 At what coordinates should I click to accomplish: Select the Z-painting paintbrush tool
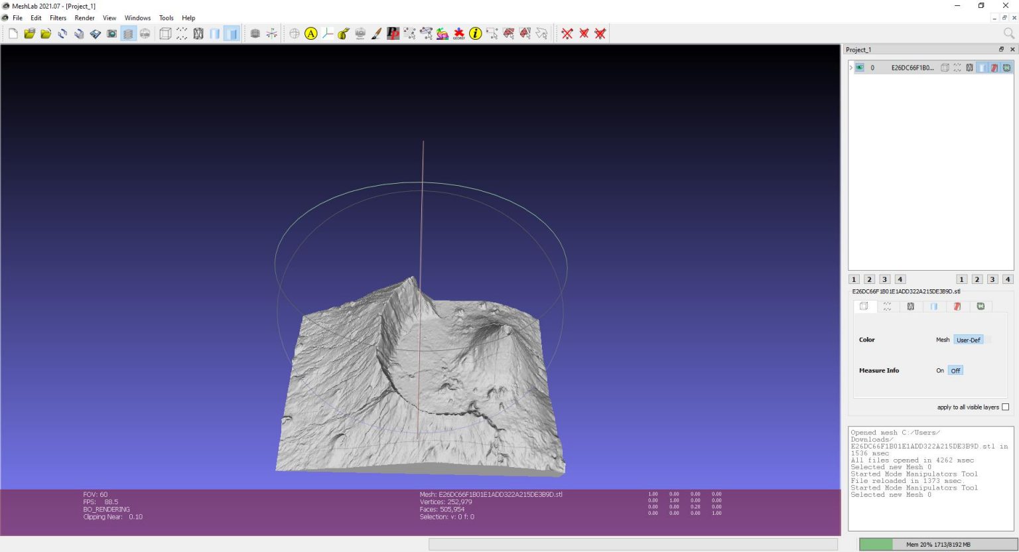(x=377, y=33)
